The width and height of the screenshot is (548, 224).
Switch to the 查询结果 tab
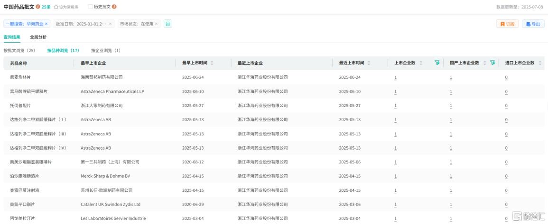[12, 37]
